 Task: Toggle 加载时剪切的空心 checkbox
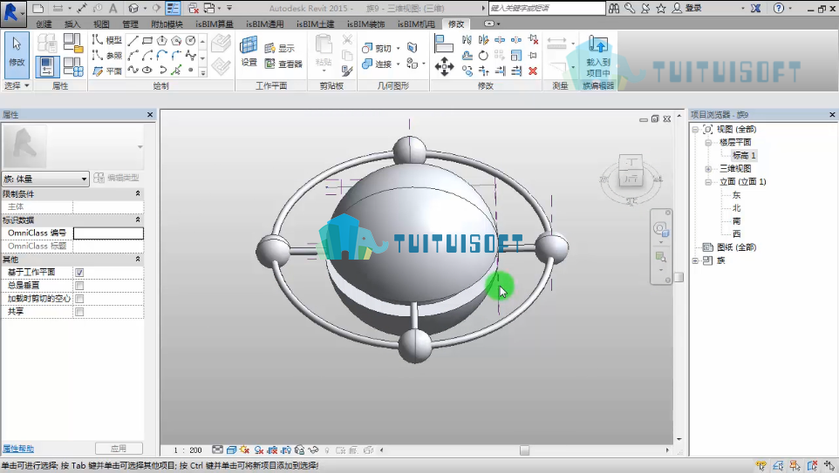pos(79,299)
